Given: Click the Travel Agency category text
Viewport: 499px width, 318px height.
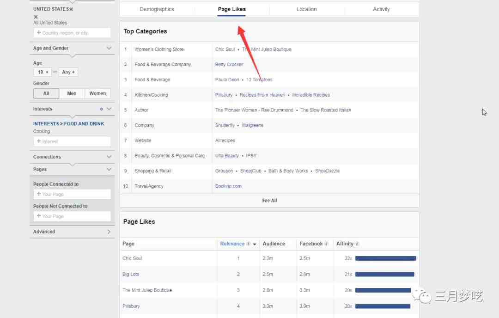Looking at the screenshot, I should click(x=149, y=186).
